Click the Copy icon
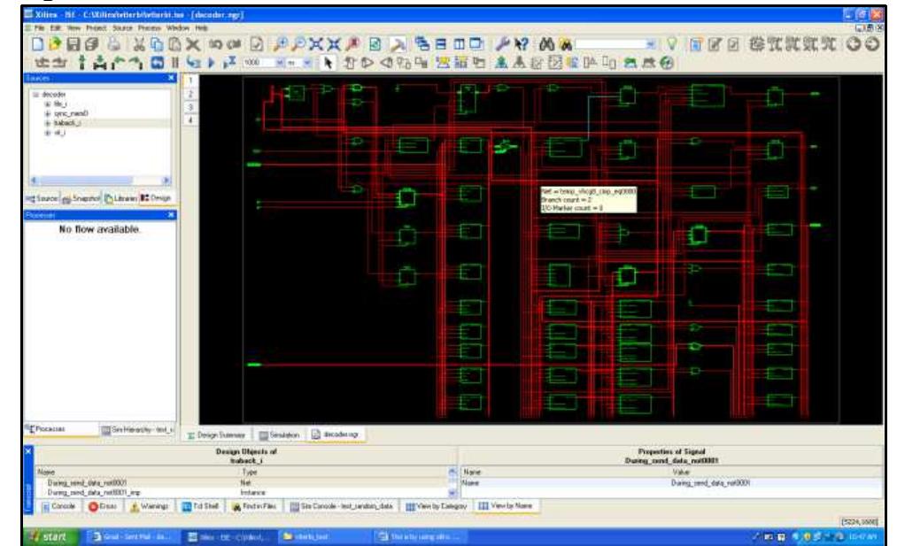Viewport: 897px width, 546px height. 157,44
